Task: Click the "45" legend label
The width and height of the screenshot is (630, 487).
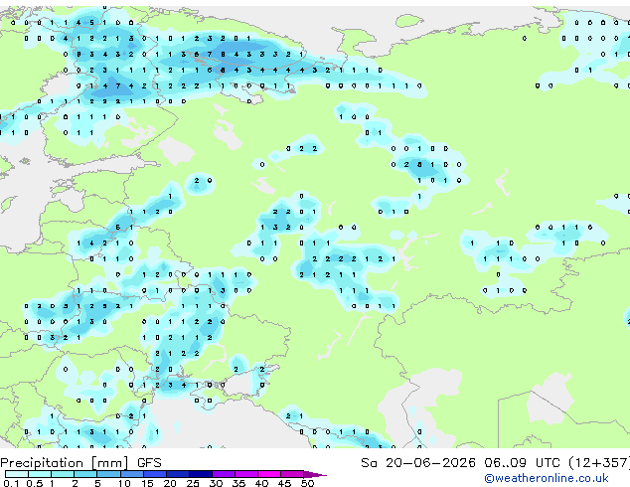Action: pos(285,483)
